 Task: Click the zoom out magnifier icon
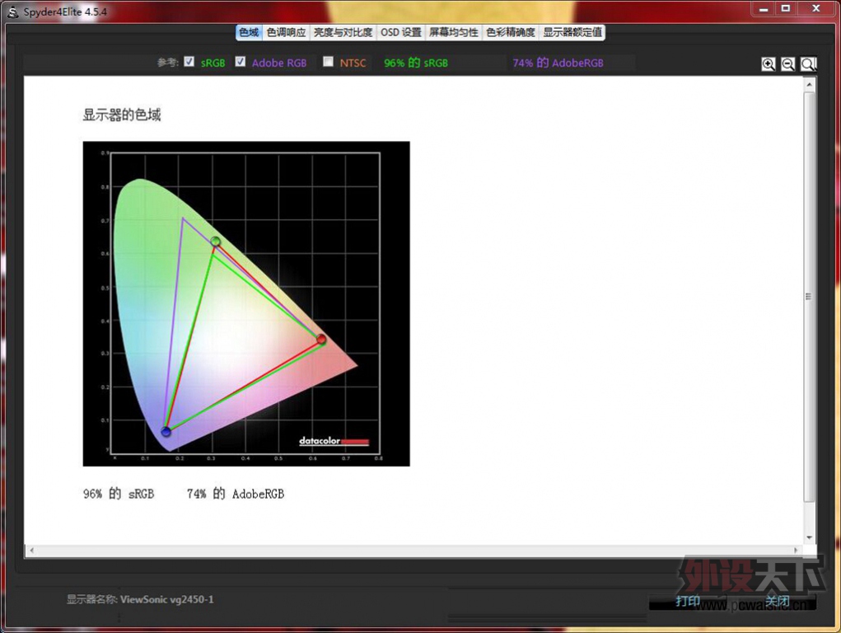(787, 64)
